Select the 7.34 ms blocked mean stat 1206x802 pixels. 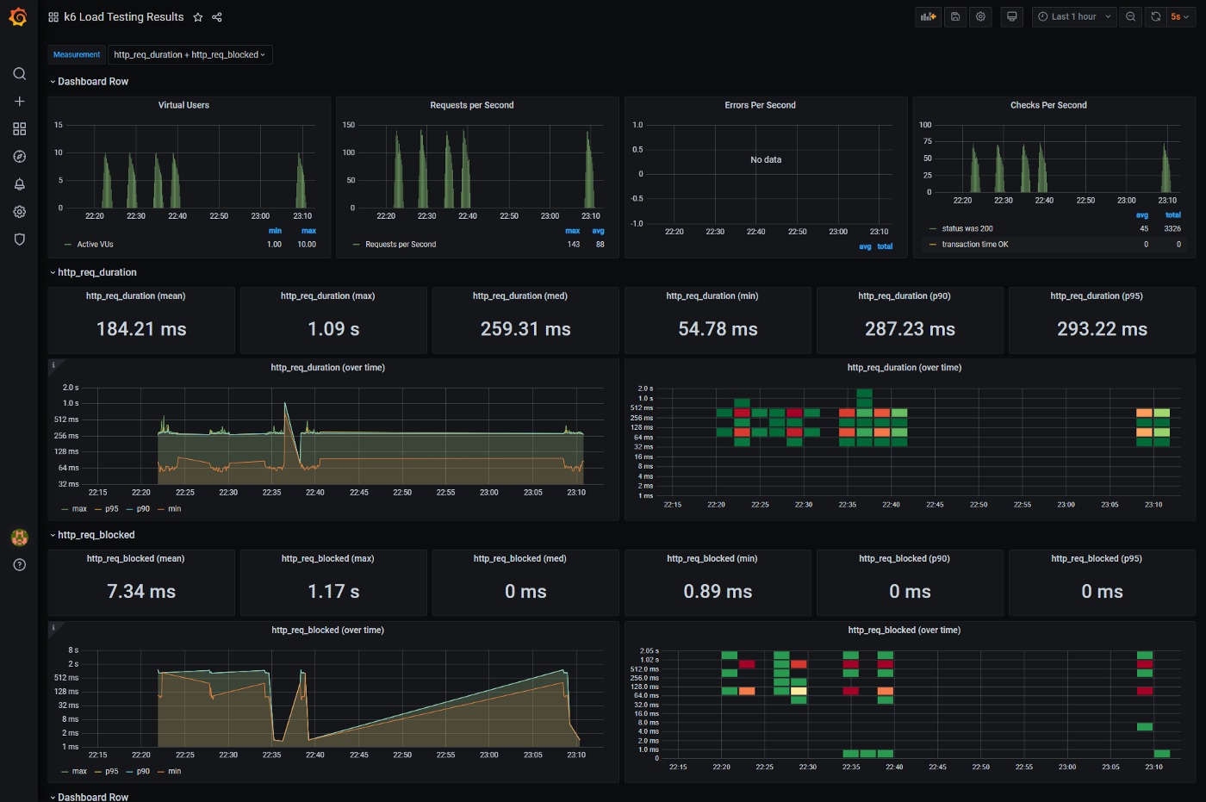(141, 592)
